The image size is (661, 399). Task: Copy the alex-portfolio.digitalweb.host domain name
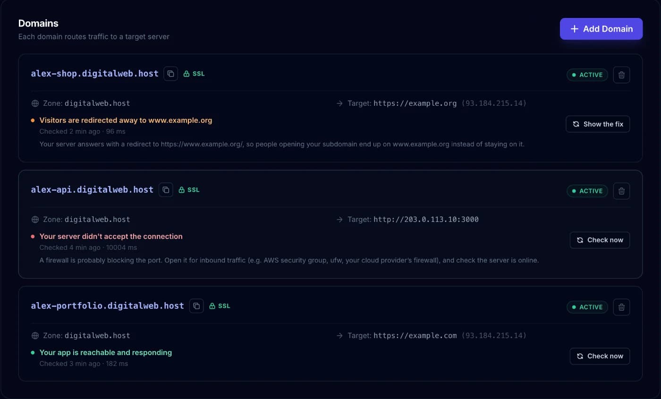pyautogui.click(x=196, y=306)
